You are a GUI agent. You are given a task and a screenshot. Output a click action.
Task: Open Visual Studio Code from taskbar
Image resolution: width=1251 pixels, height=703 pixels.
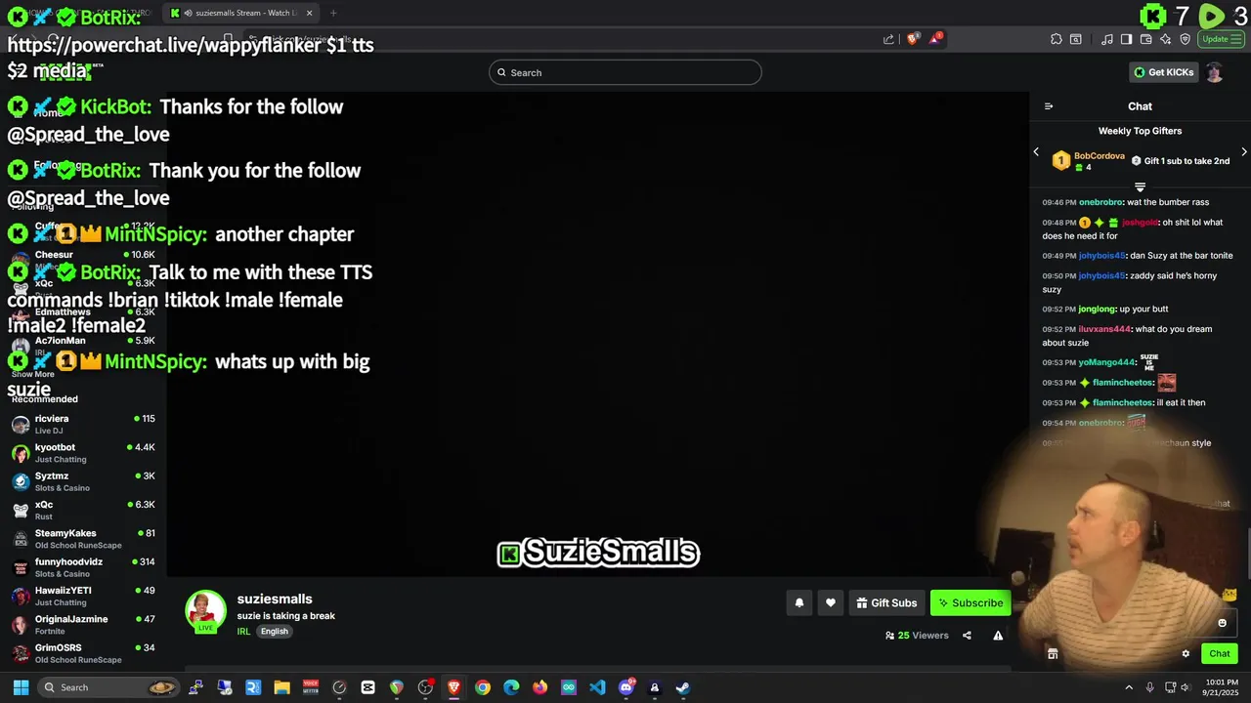tap(597, 687)
